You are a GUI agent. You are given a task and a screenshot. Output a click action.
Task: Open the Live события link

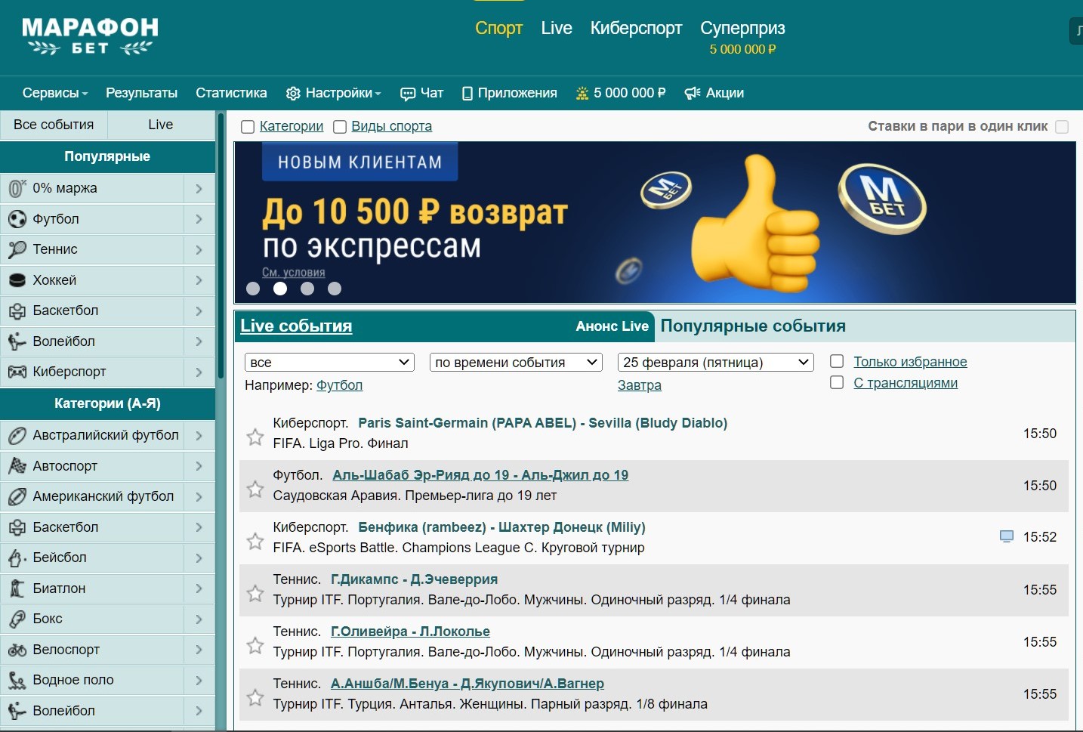pos(296,326)
